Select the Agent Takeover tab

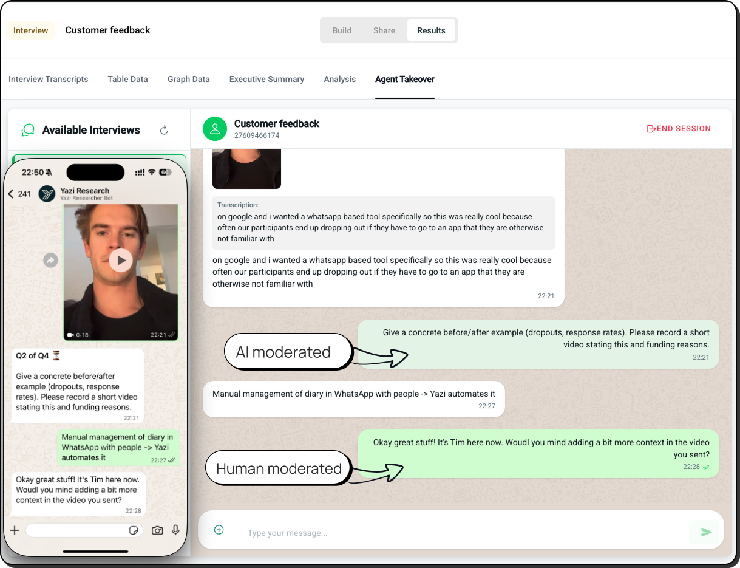(405, 79)
